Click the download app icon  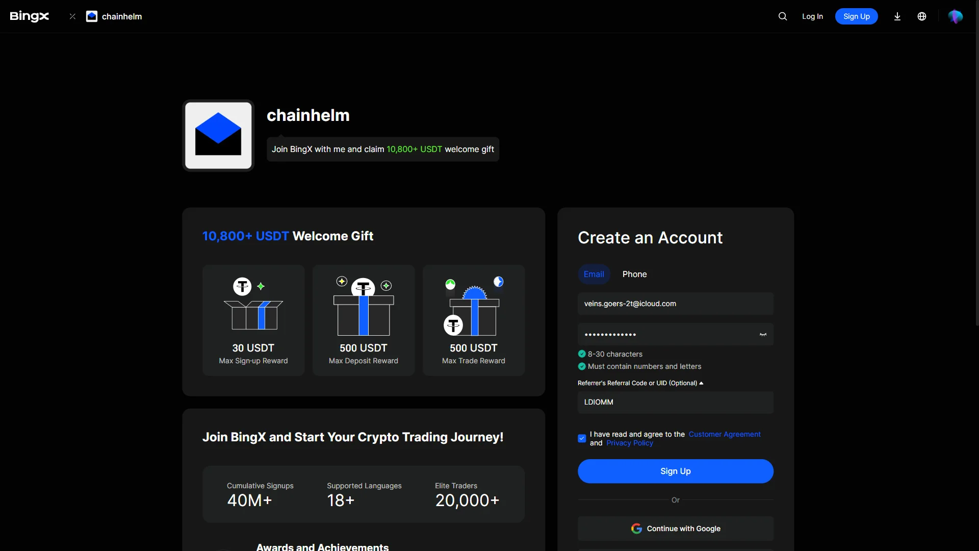[x=897, y=16]
